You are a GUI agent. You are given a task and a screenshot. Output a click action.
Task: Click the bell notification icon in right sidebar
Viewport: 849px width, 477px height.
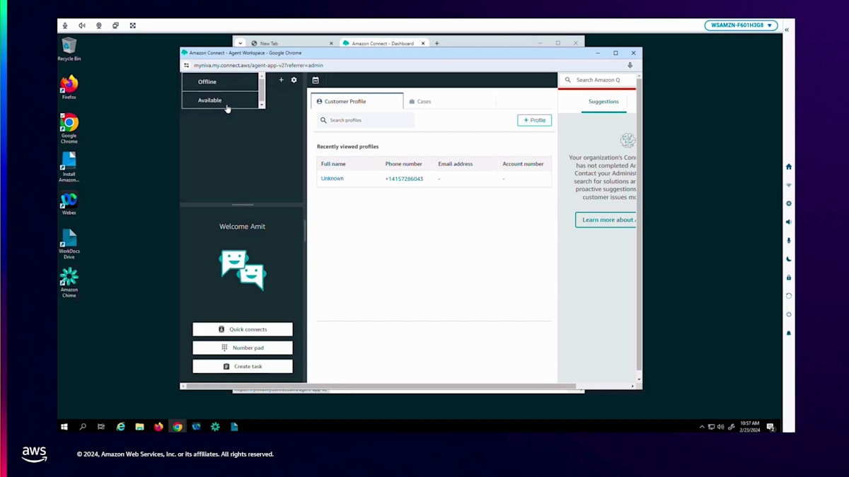click(x=789, y=333)
